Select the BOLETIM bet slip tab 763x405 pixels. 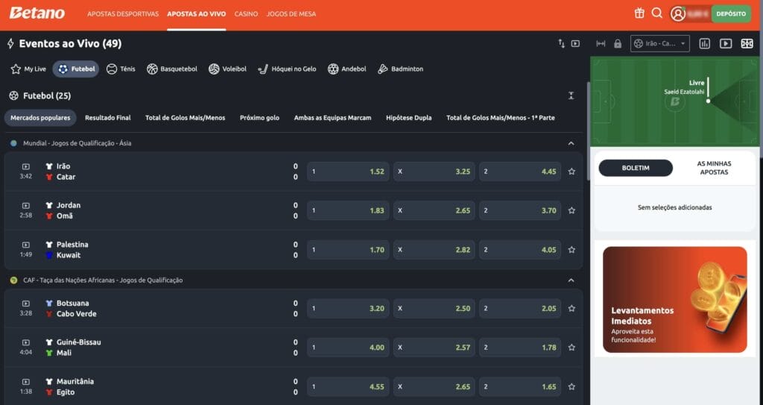tap(636, 168)
